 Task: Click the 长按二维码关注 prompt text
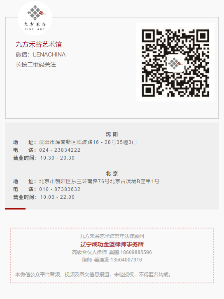point(36,64)
